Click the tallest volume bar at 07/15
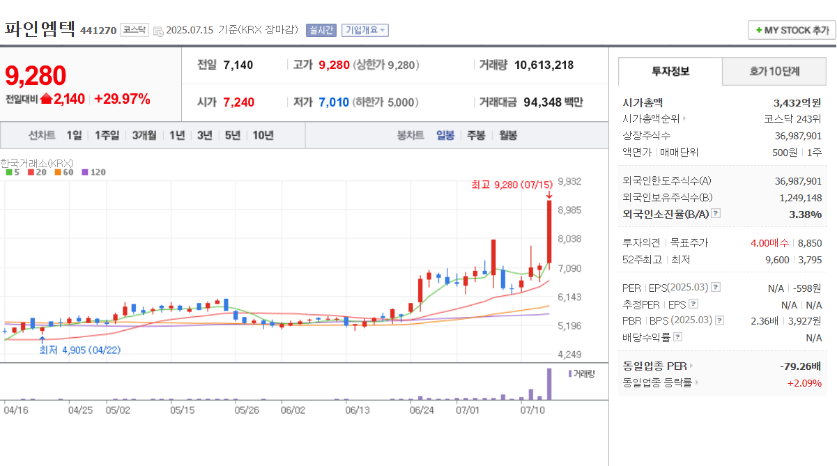Image resolution: width=837 pixels, height=466 pixels. click(x=549, y=384)
